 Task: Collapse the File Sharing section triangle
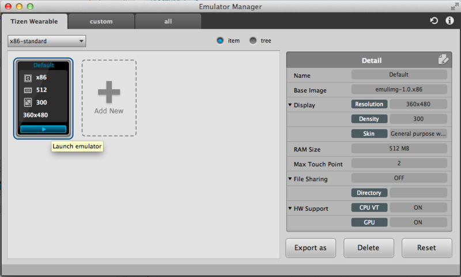[x=290, y=179]
